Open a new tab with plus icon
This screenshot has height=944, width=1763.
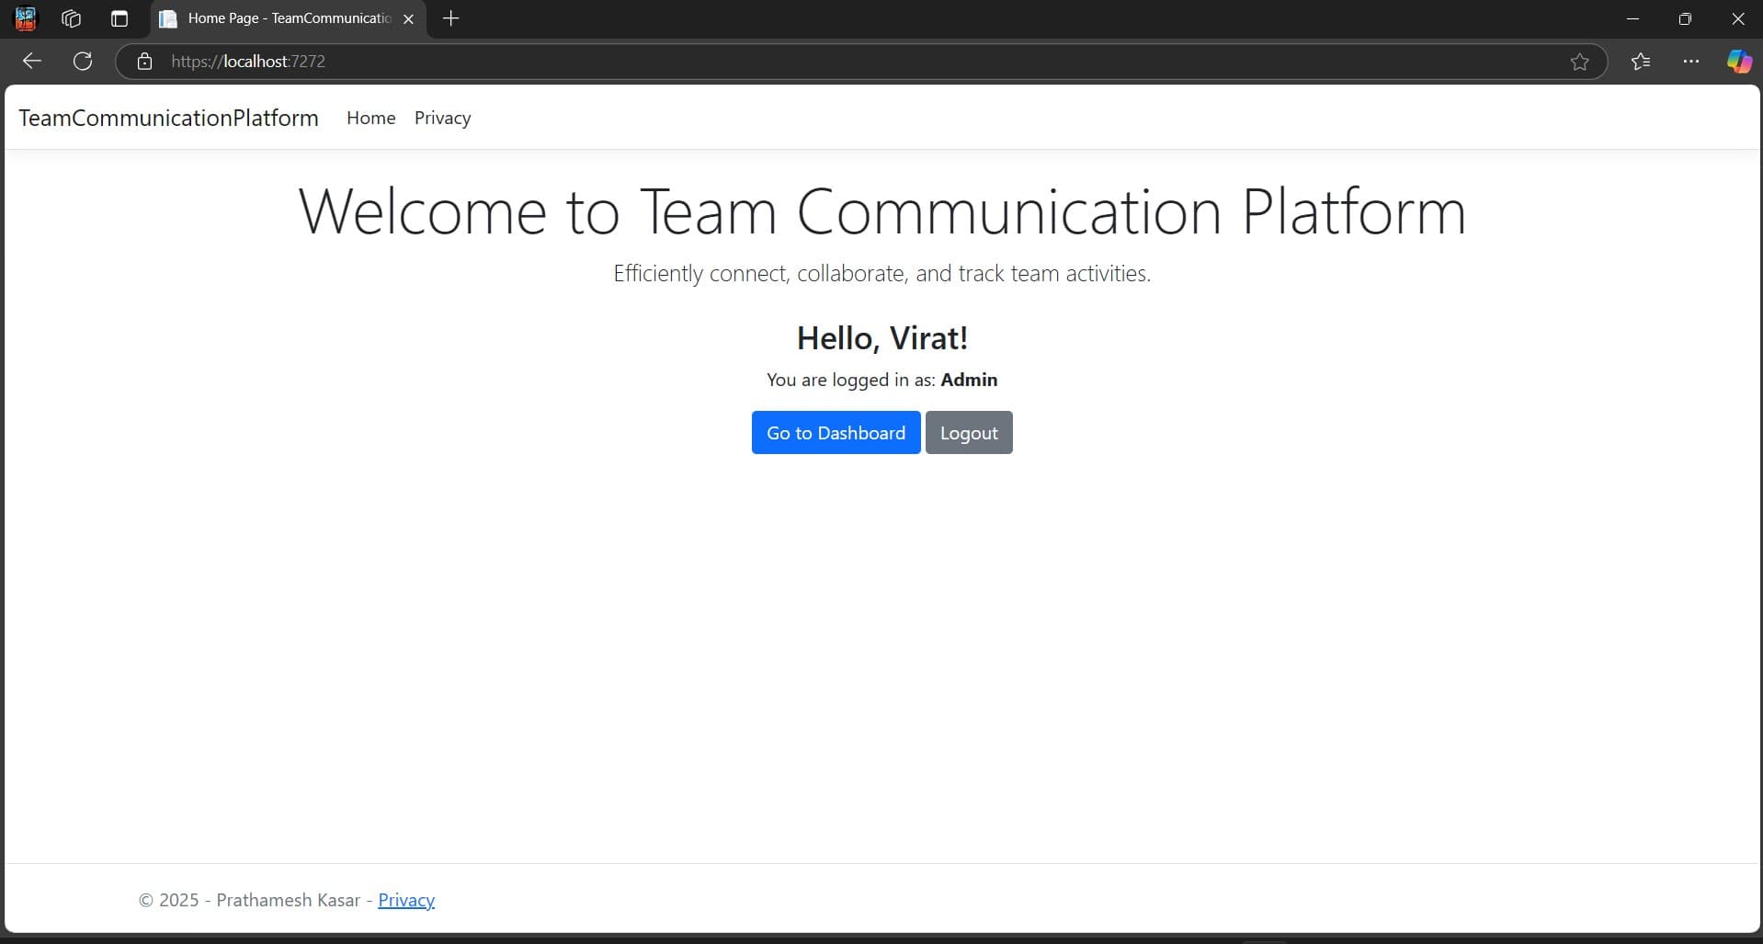tap(450, 18)
